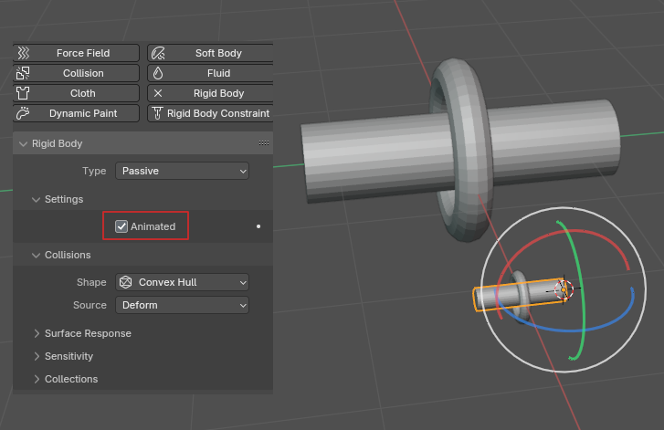
Task: Click the Soft Body icon
Action: click(158, 53)
